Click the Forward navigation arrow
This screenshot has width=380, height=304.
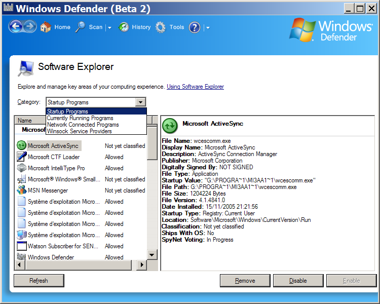(29, 26)
